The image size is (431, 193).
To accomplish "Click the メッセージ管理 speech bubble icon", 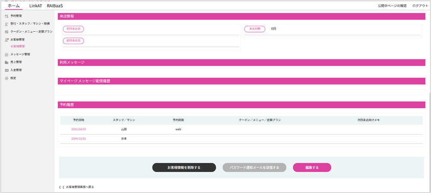I will tap(6, 54).
